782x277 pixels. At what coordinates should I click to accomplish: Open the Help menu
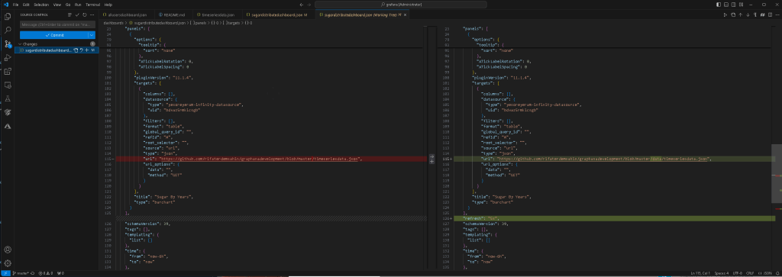coord(108,5)
